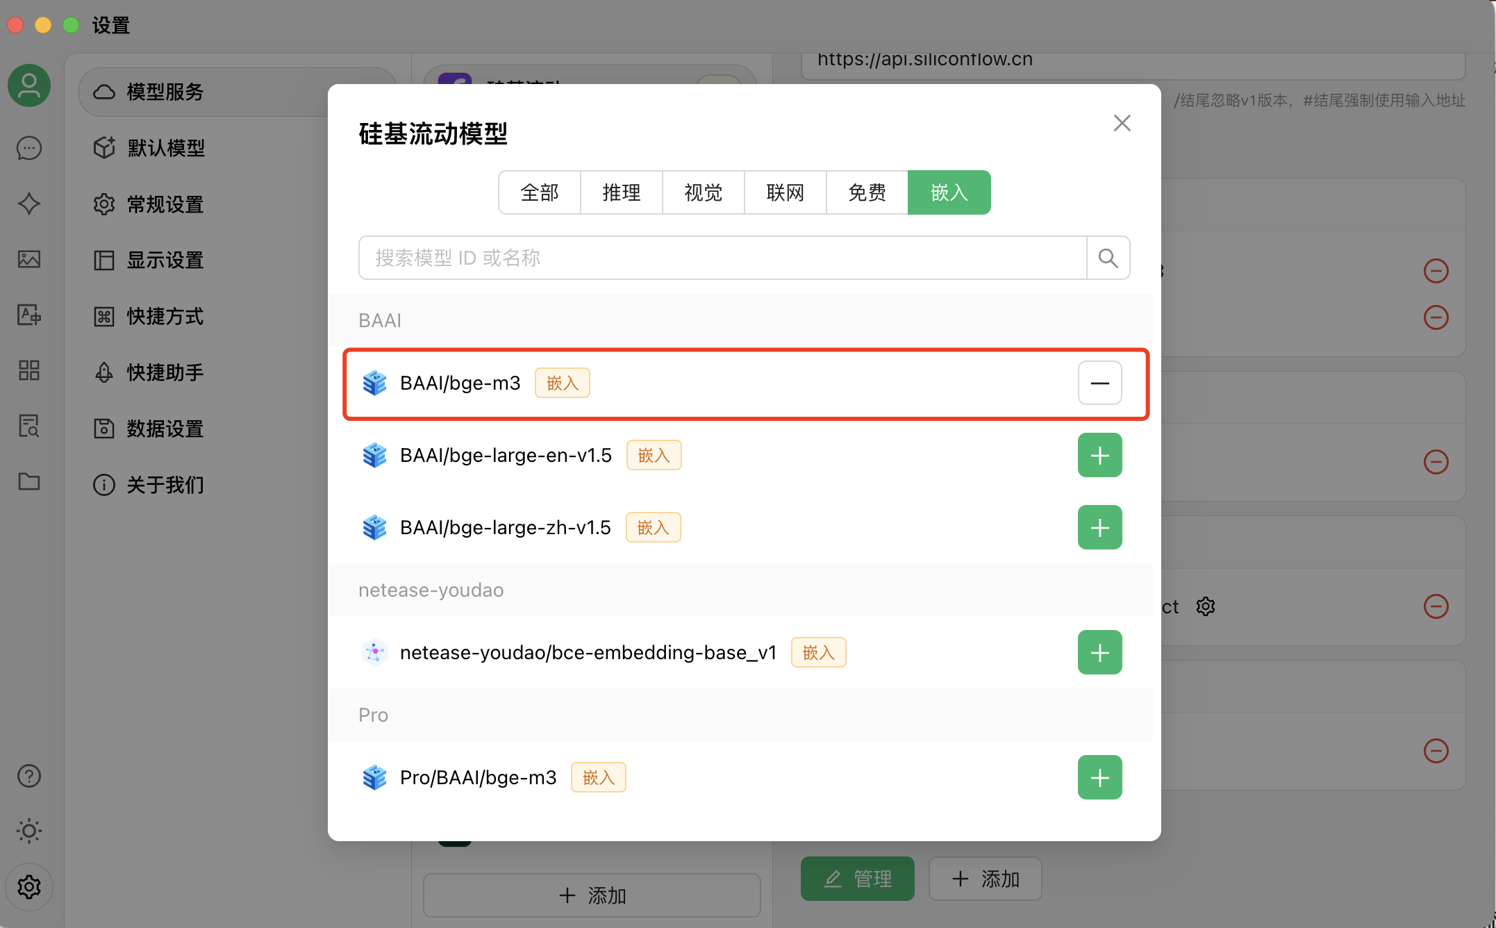
Task: Focus the model ID search field
Action: 722,258
